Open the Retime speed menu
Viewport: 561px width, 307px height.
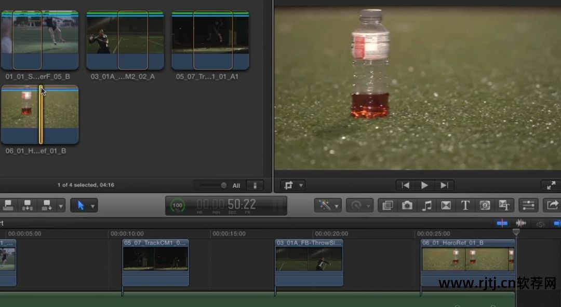356,205
